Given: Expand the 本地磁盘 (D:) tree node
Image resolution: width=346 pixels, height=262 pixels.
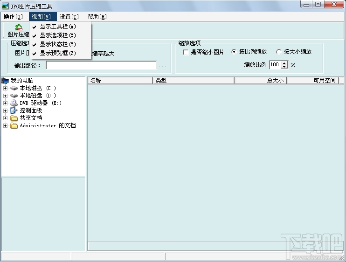Looking at the screenshot, I should [5, 96].
